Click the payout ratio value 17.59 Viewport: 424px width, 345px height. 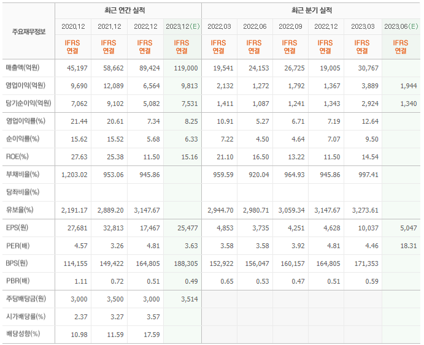[152, 335]
